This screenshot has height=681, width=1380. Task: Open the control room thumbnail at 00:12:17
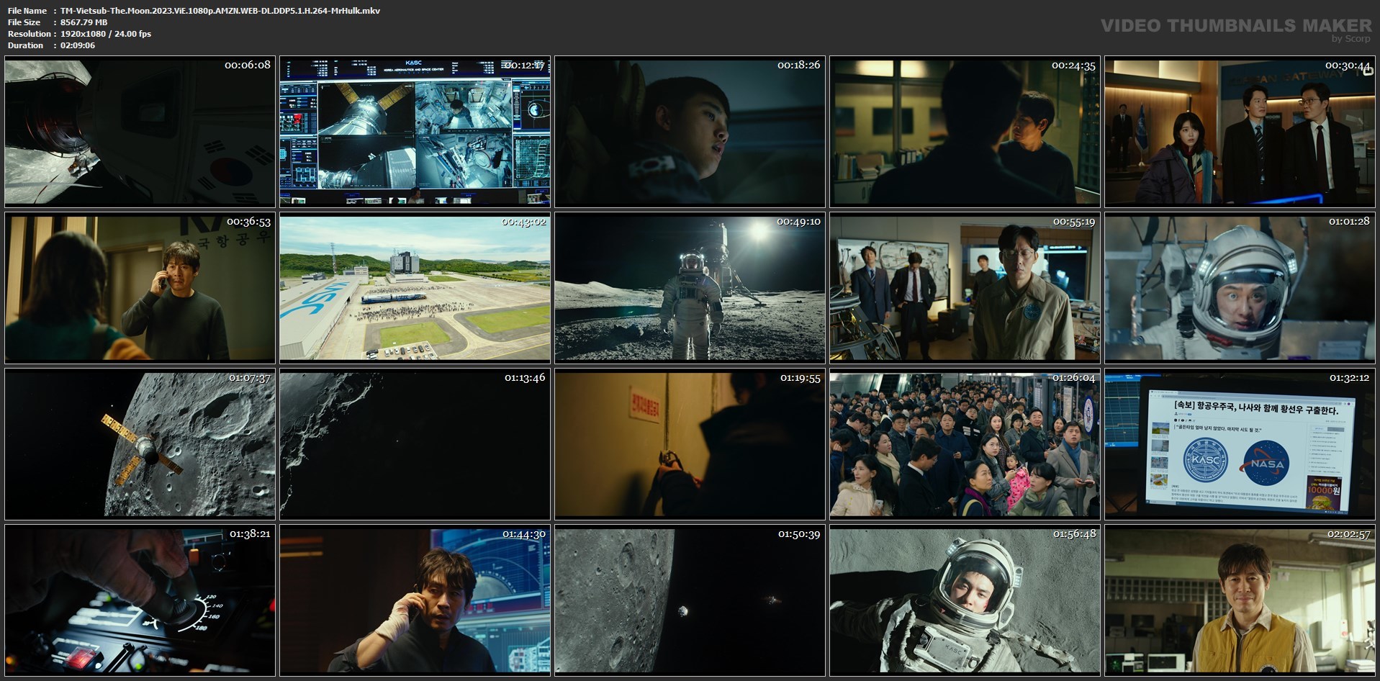tap(415, 131)
